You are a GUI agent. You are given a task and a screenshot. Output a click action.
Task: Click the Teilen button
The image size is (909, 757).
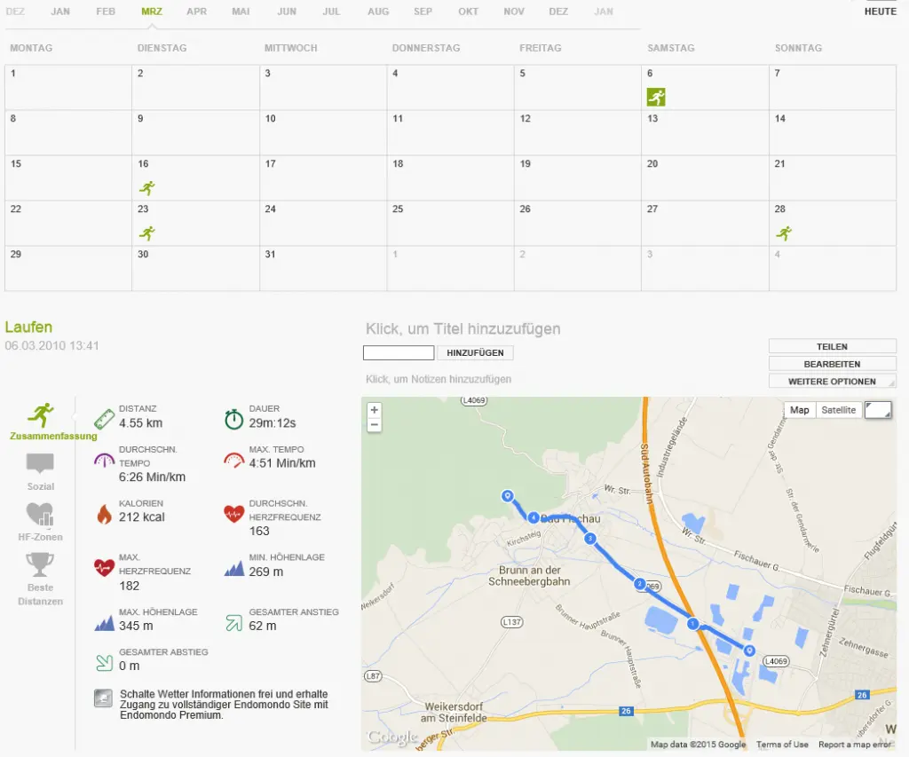pyautogui.click(x=832, y=347)
